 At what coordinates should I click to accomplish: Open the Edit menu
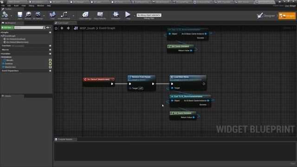pyautogui.click(x=9, y=6)
